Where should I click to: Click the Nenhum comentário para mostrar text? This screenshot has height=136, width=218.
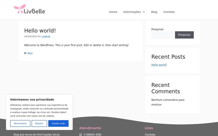pos(168,102)
